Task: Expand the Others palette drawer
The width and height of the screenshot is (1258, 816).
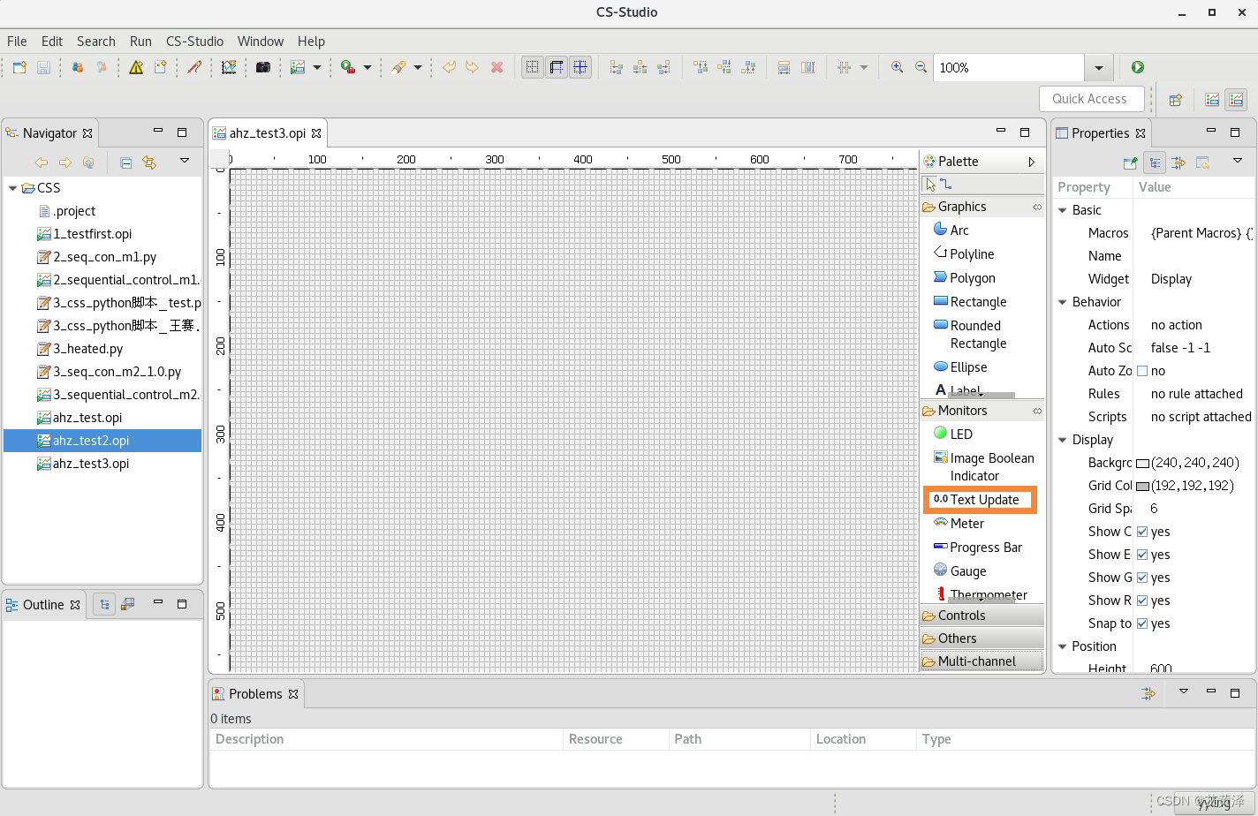Action: pos(981,638)
